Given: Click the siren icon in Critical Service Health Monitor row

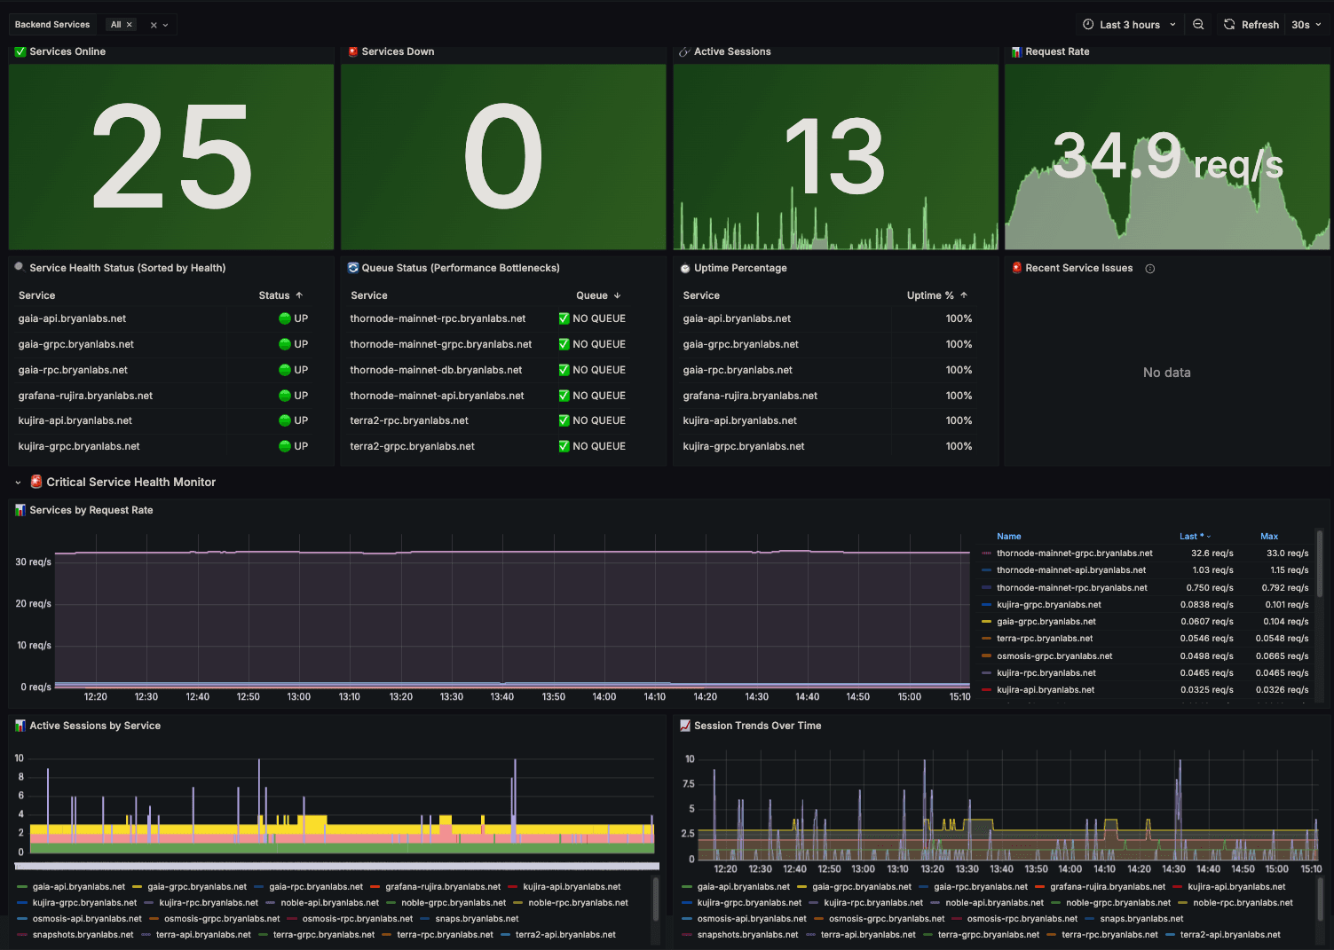Looking at the screenshot, I should [36, 482].
